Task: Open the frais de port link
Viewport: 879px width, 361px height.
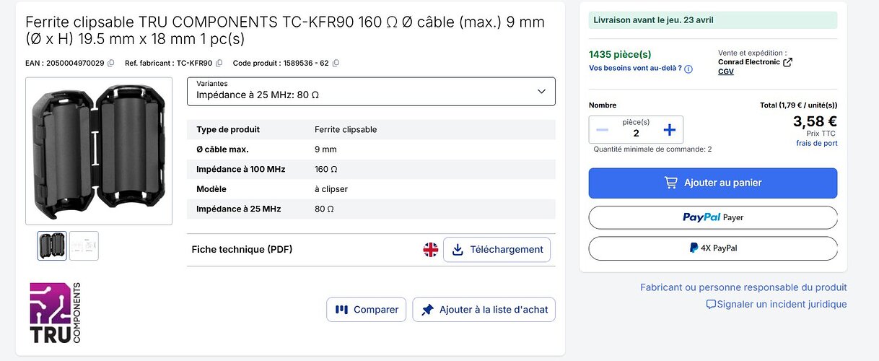Action: [816, 143]
